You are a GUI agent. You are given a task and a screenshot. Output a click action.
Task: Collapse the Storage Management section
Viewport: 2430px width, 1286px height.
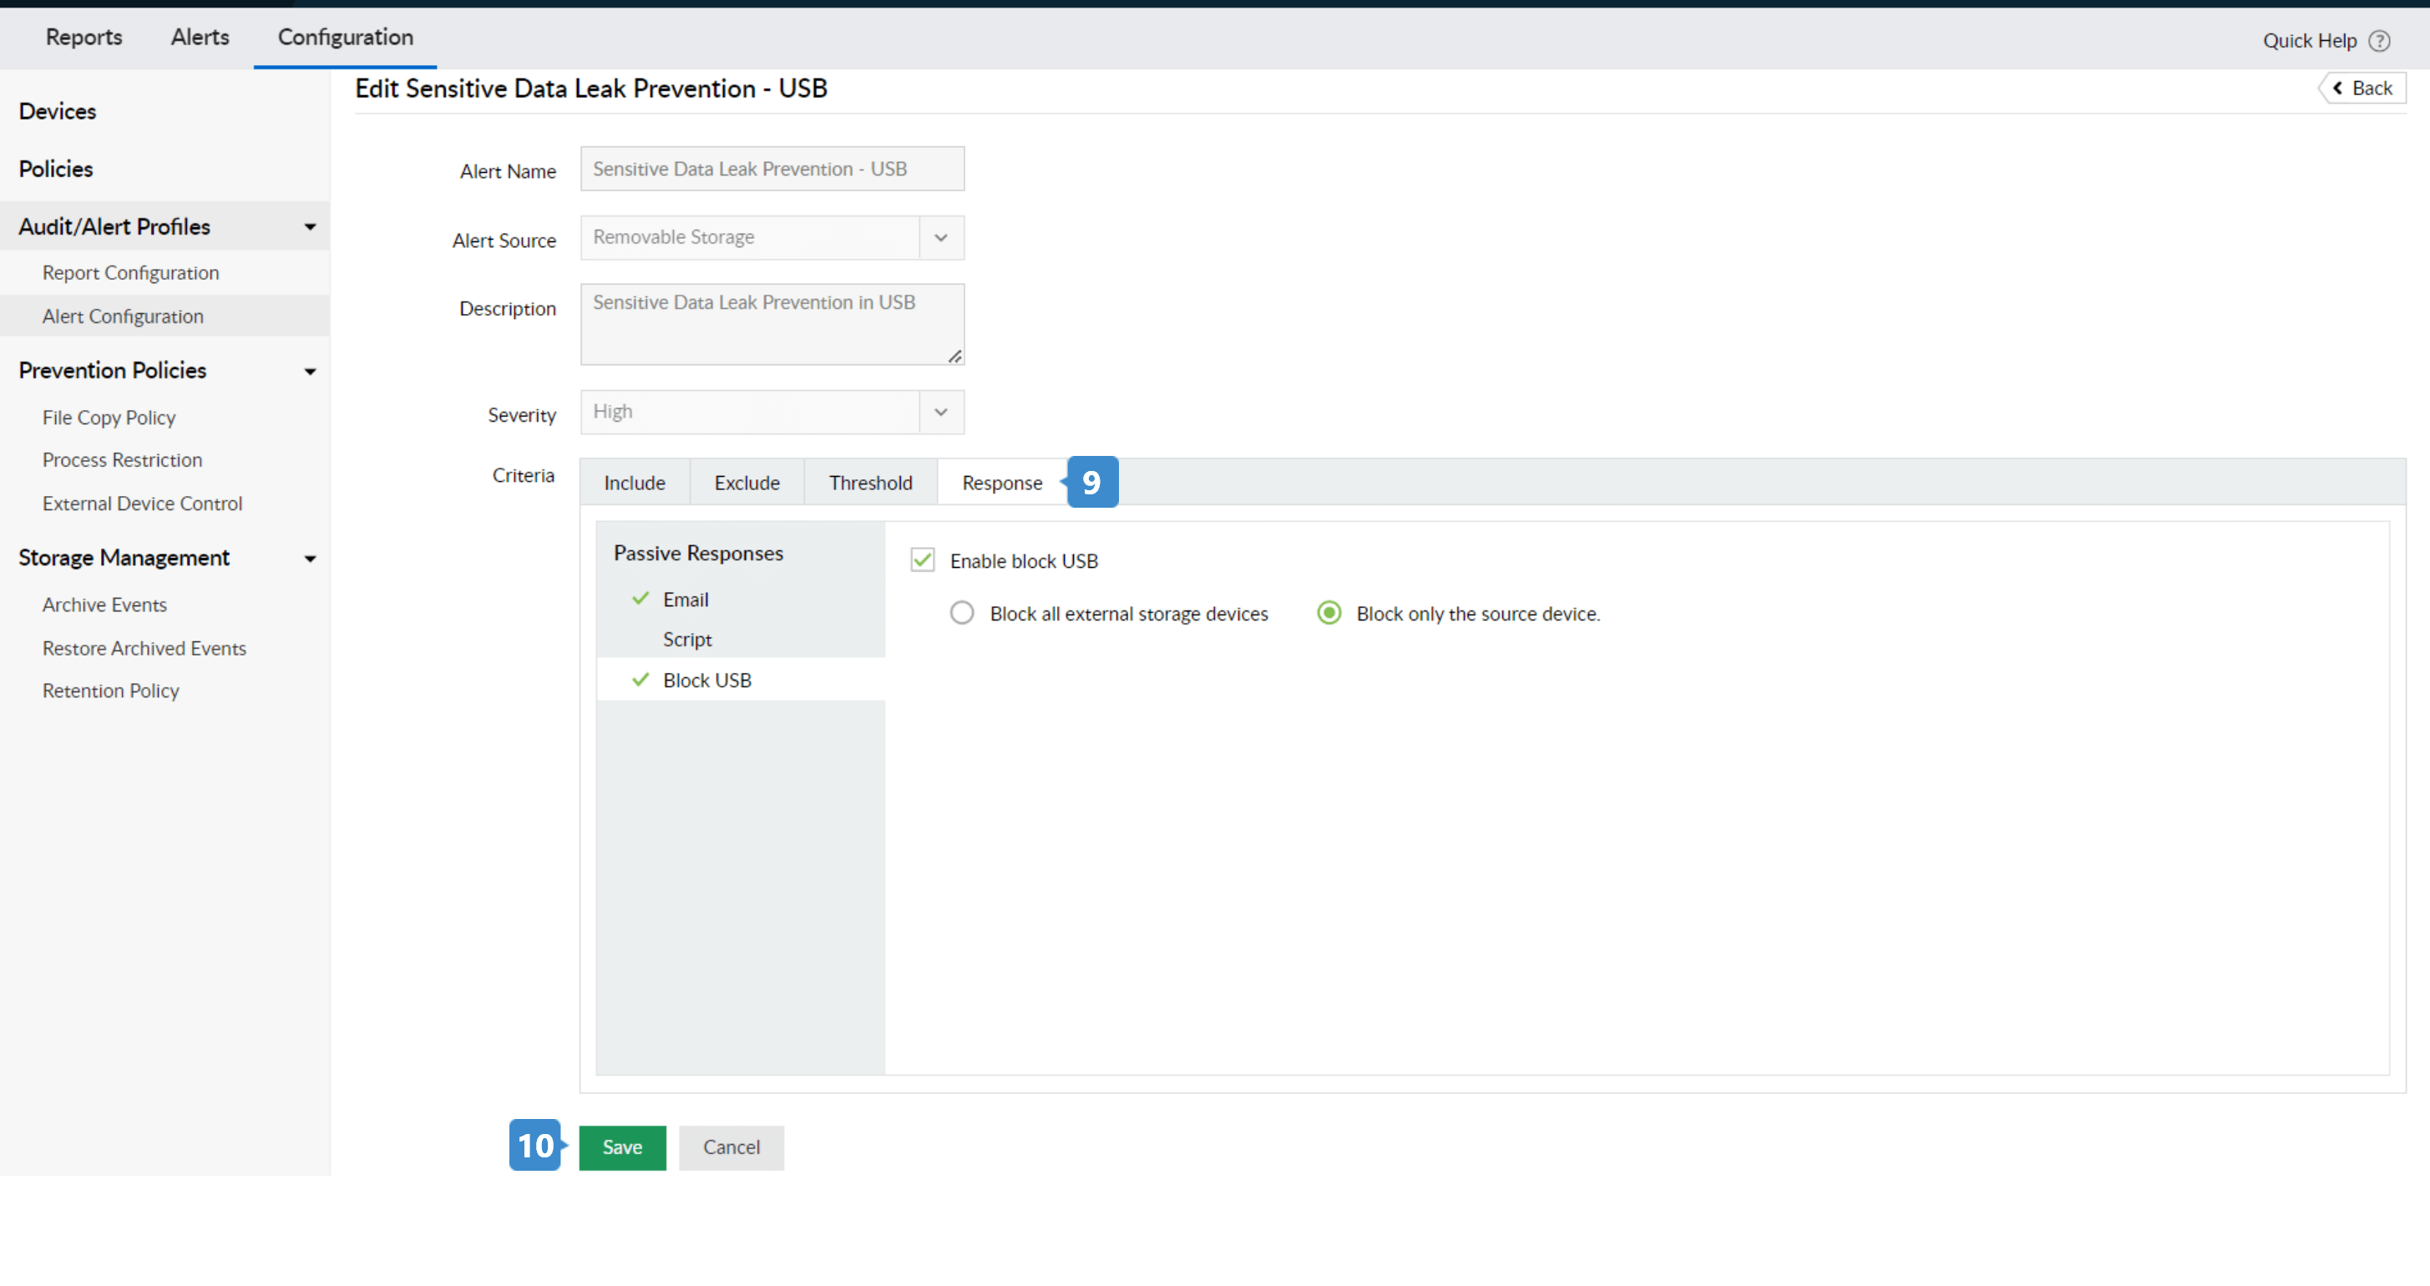pyautogui.click(x=310, y=559)
